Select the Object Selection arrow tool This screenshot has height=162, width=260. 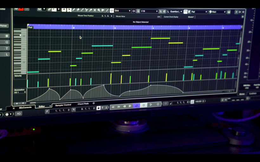point(69,10)
